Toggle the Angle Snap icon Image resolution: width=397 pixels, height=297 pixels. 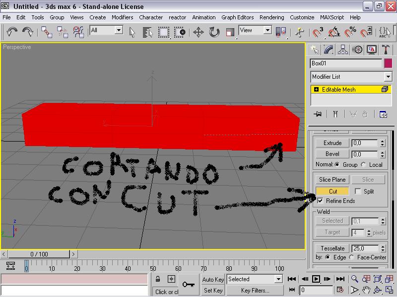[334, 32]
